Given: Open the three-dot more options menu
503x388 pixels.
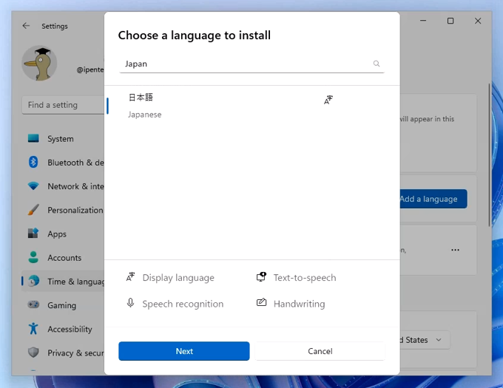Looking at the screenshot, I should pyautogui.click(x=455, y=250).
